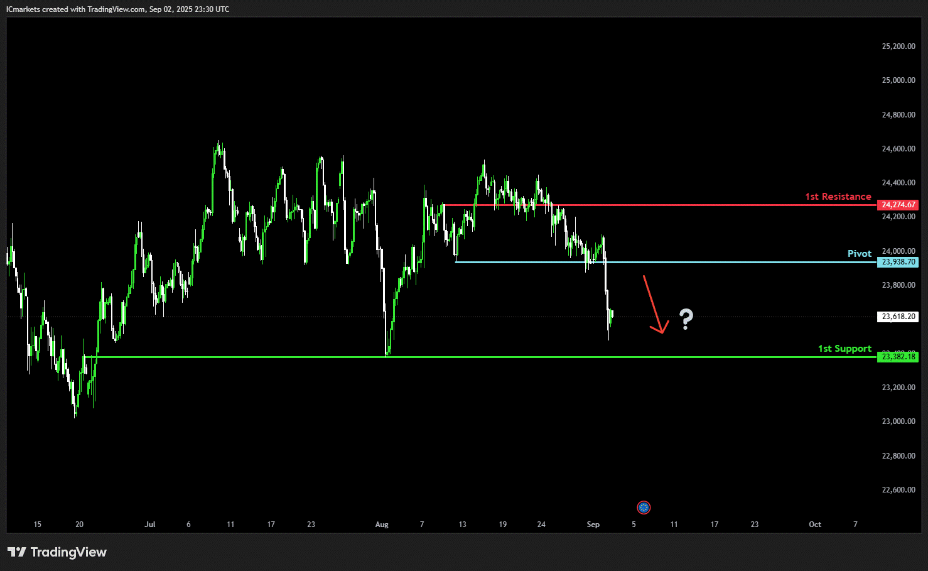Select the 1st Resistance text label
Viewport: 928px width, 571px height.
click(x=838, y=197)
